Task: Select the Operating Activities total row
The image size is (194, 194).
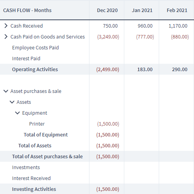Action: 97,69
